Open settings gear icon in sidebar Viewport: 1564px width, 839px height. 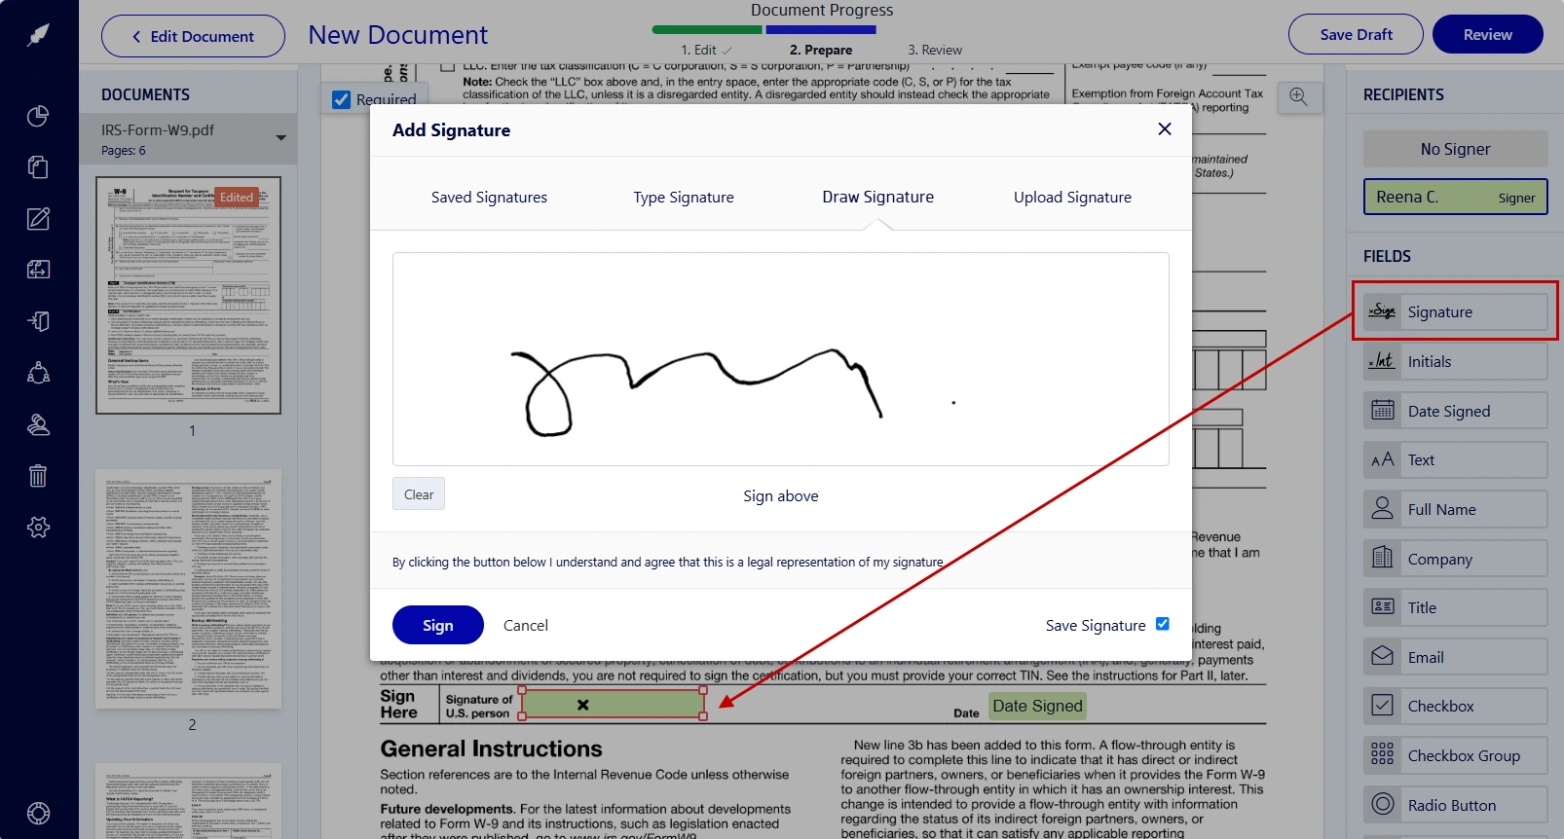tap(38, 528)
